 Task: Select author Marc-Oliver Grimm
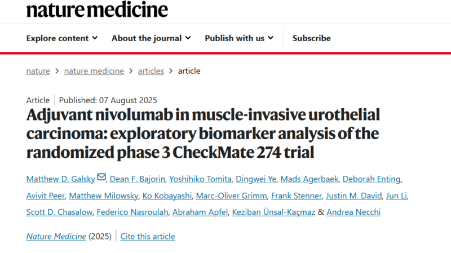[231, 196]
